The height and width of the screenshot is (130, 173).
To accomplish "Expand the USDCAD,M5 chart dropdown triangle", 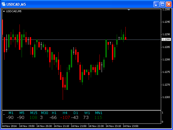I will (4, 11).
